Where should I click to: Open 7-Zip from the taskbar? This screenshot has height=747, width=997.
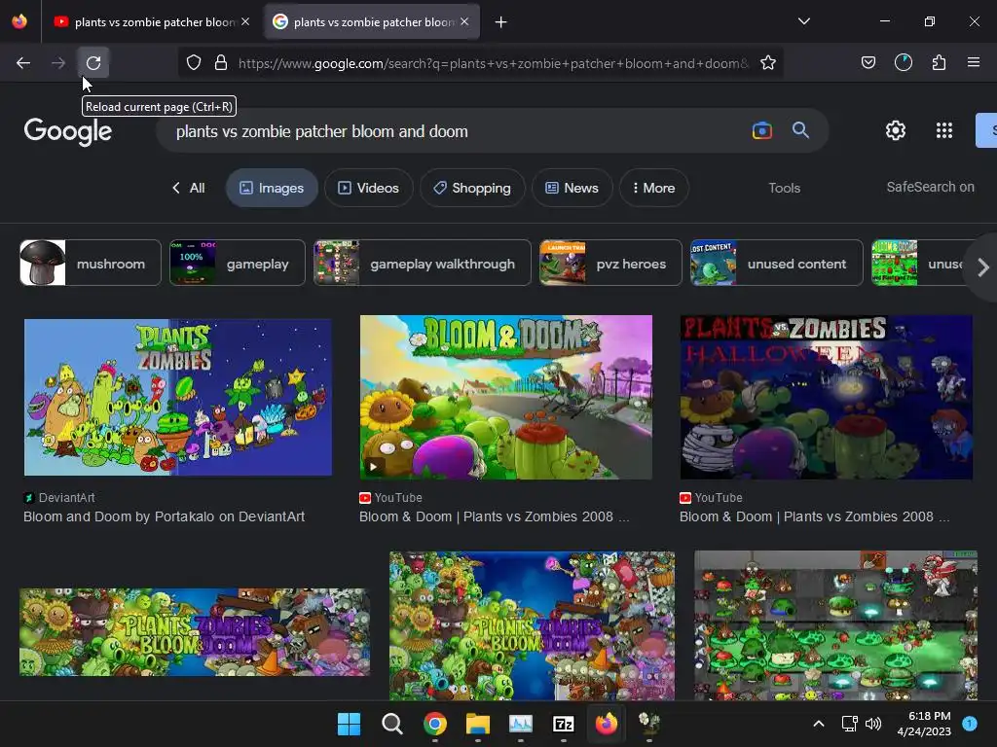point(564,724)
